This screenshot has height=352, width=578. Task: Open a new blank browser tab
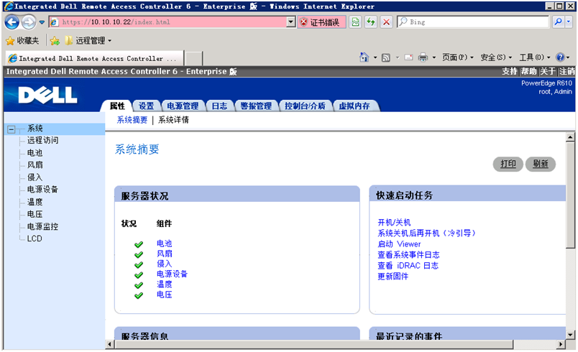coord(193,59)
